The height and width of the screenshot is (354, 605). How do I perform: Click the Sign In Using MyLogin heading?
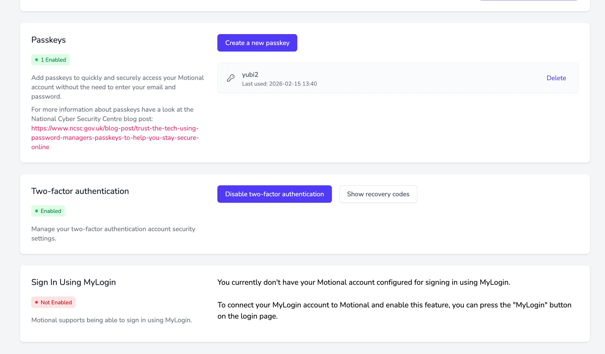73,282
